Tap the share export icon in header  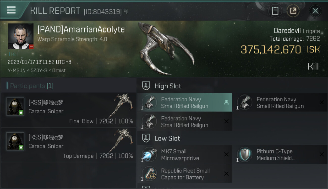tap(293, 11)
